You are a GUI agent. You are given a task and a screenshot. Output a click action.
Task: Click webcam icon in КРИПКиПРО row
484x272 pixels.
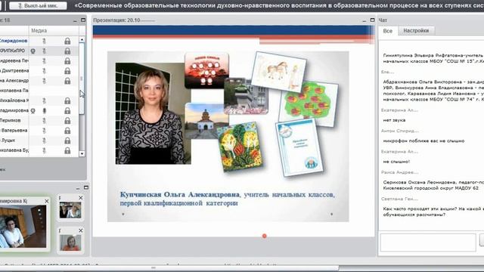[x=33, y=51]
